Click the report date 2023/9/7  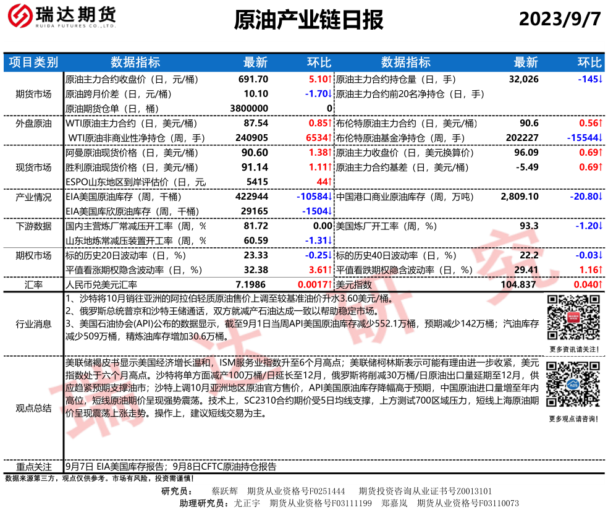pyautogui.click(x=559, y=19)
